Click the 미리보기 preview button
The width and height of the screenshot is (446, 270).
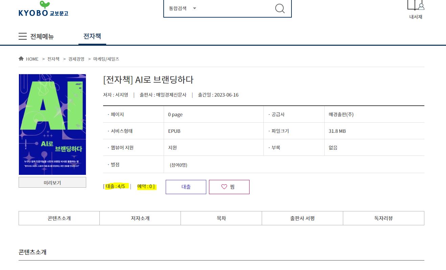(x=52, y=182)
